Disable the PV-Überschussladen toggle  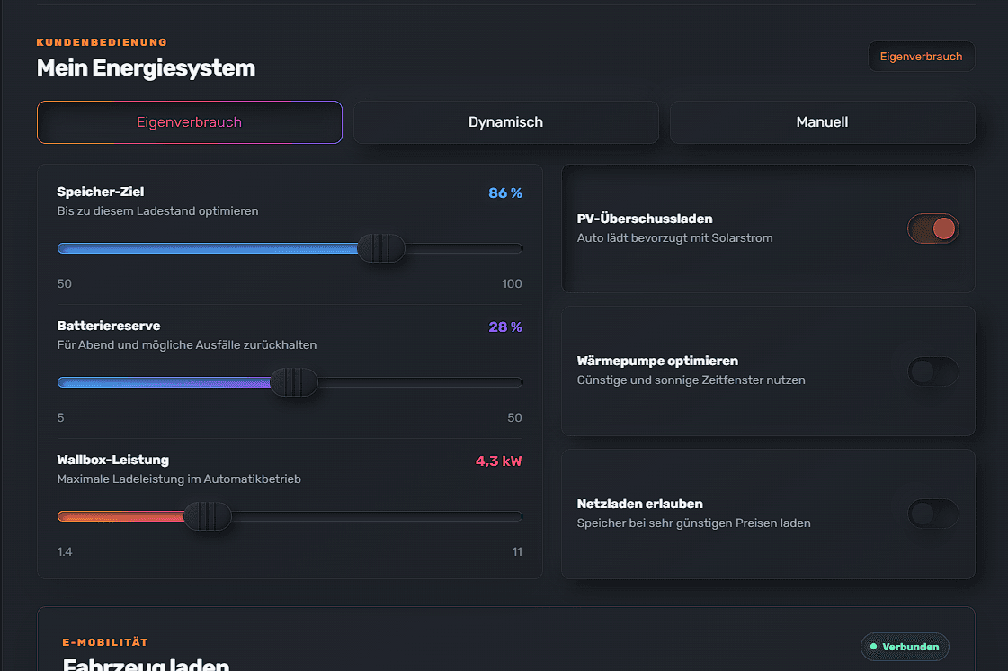coord(932,228)
